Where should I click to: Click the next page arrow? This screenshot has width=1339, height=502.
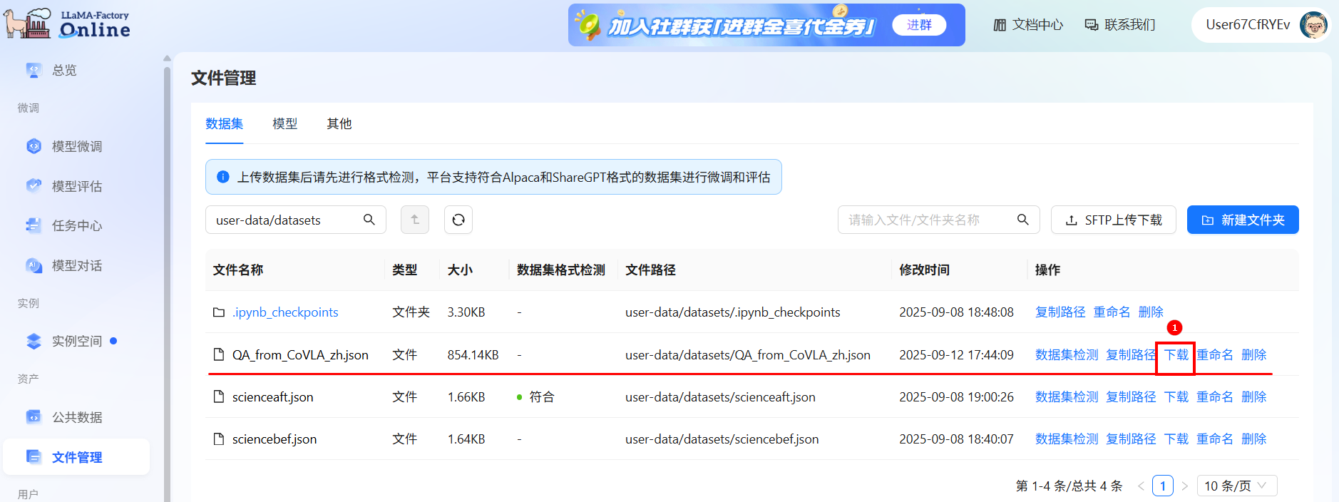tap(1184, 486)
